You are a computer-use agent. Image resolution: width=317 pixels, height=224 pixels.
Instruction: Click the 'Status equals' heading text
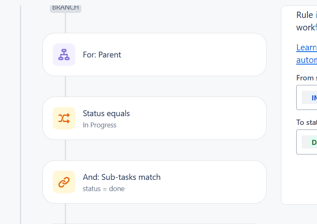[106, 113]
